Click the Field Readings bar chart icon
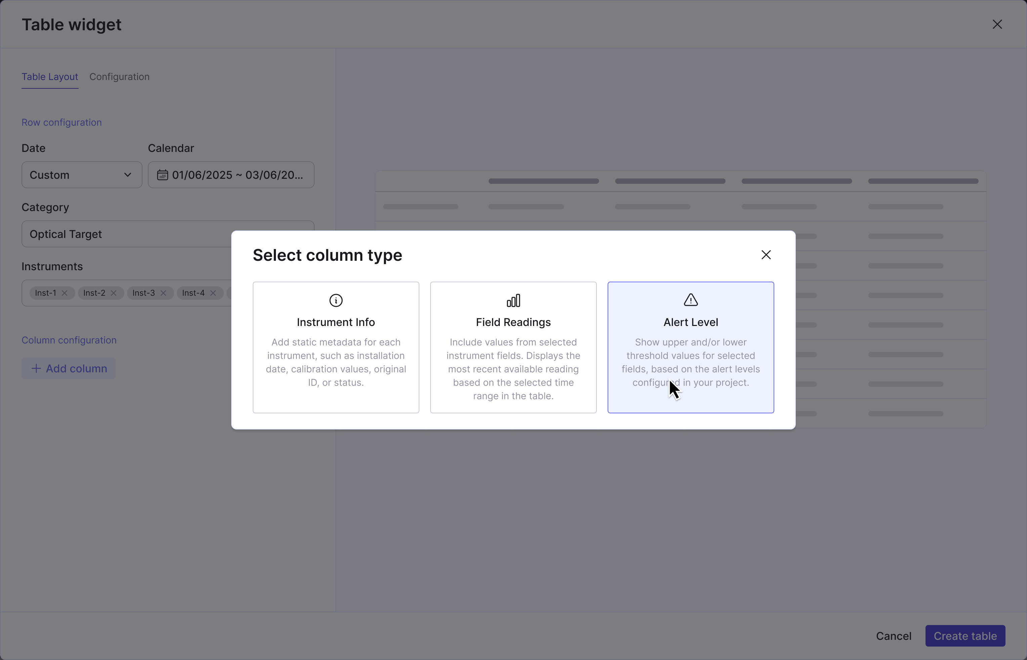 513,300
